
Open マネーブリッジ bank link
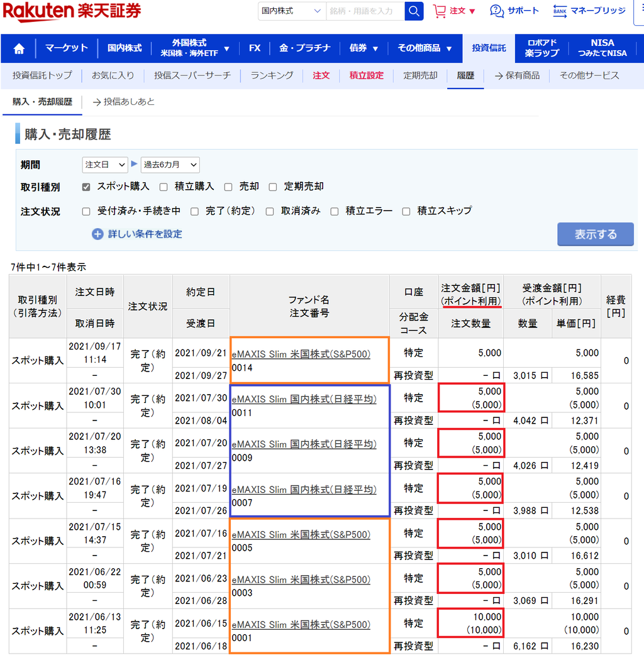[589, 11]
